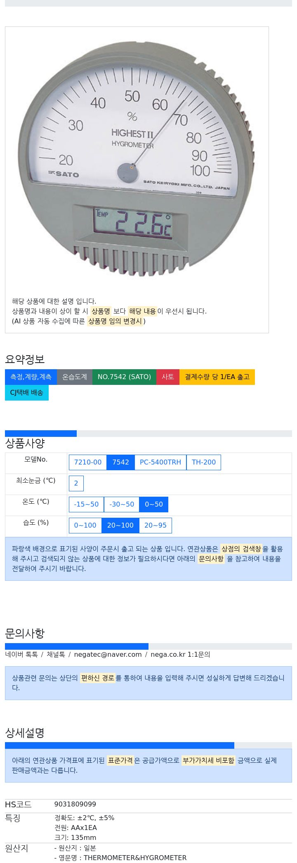Select model number 7542
Image resolution: width=297 pixels, height=863 pixels.
pyautogui.click(x=121, y=462)
